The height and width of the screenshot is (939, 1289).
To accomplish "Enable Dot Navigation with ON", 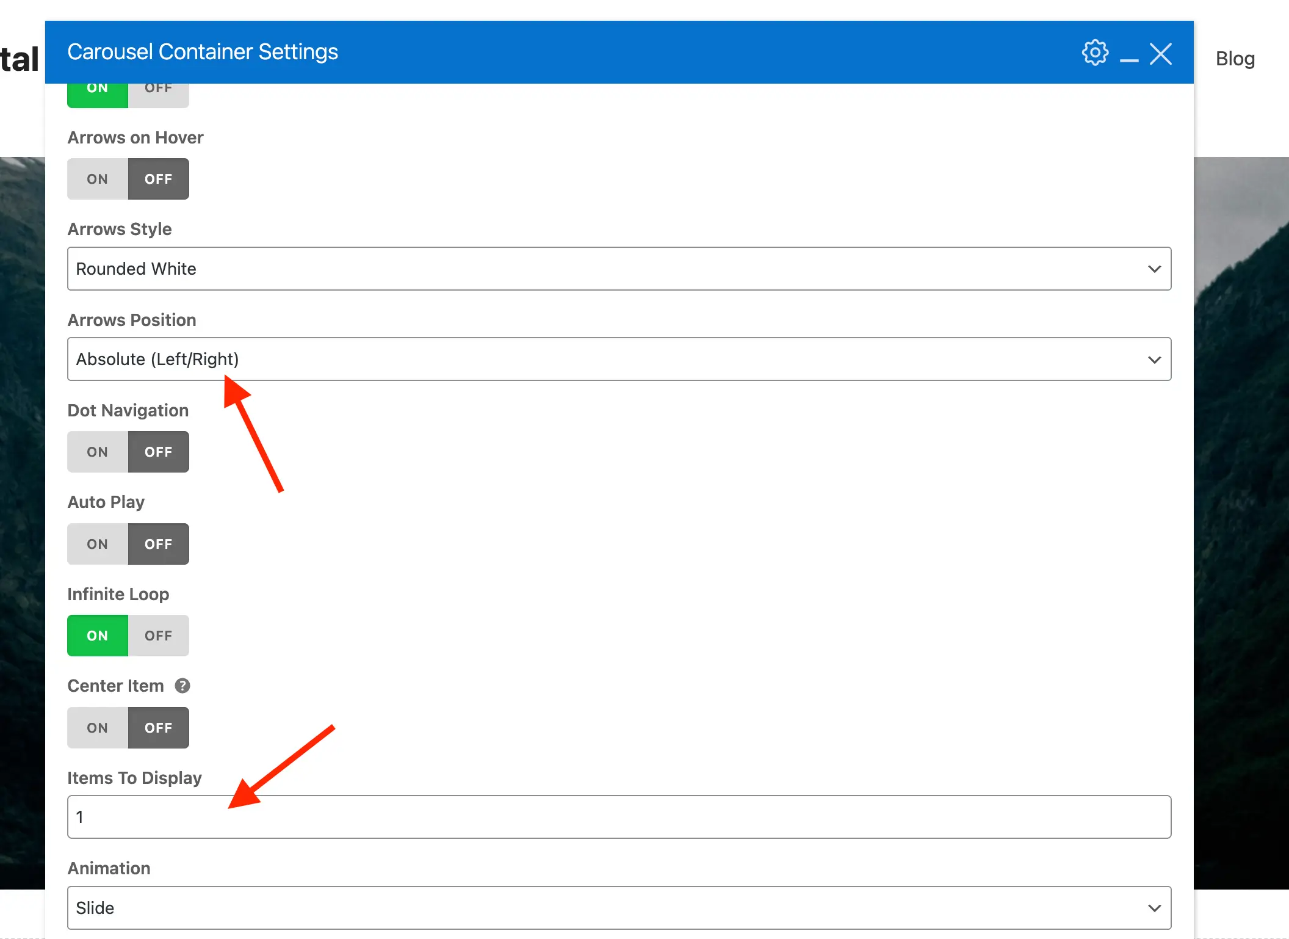I will click(x=98, y=452).
